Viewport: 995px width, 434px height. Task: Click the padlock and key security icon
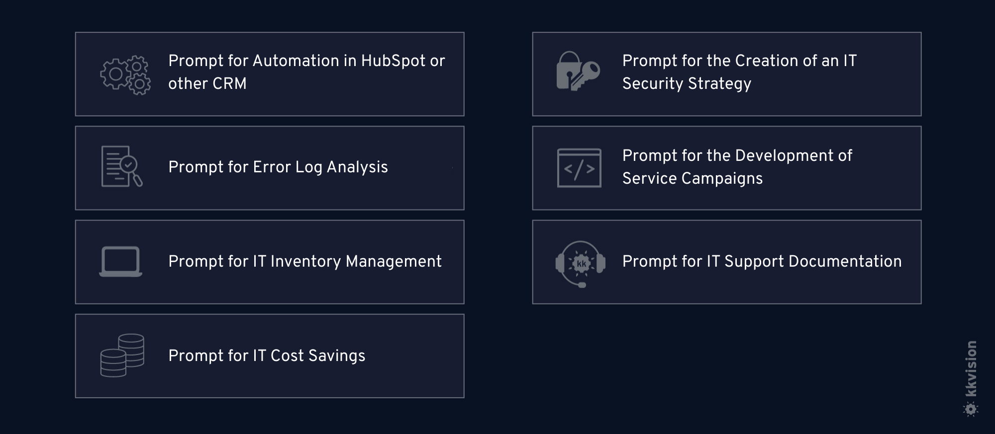coord(578,71)
